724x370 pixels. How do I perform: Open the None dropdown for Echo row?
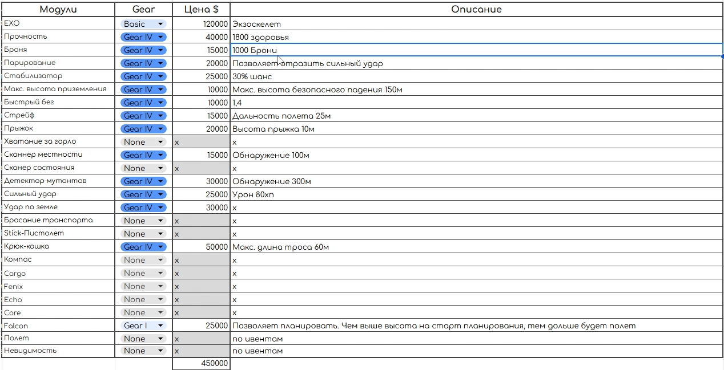click(x=143, y=299)
